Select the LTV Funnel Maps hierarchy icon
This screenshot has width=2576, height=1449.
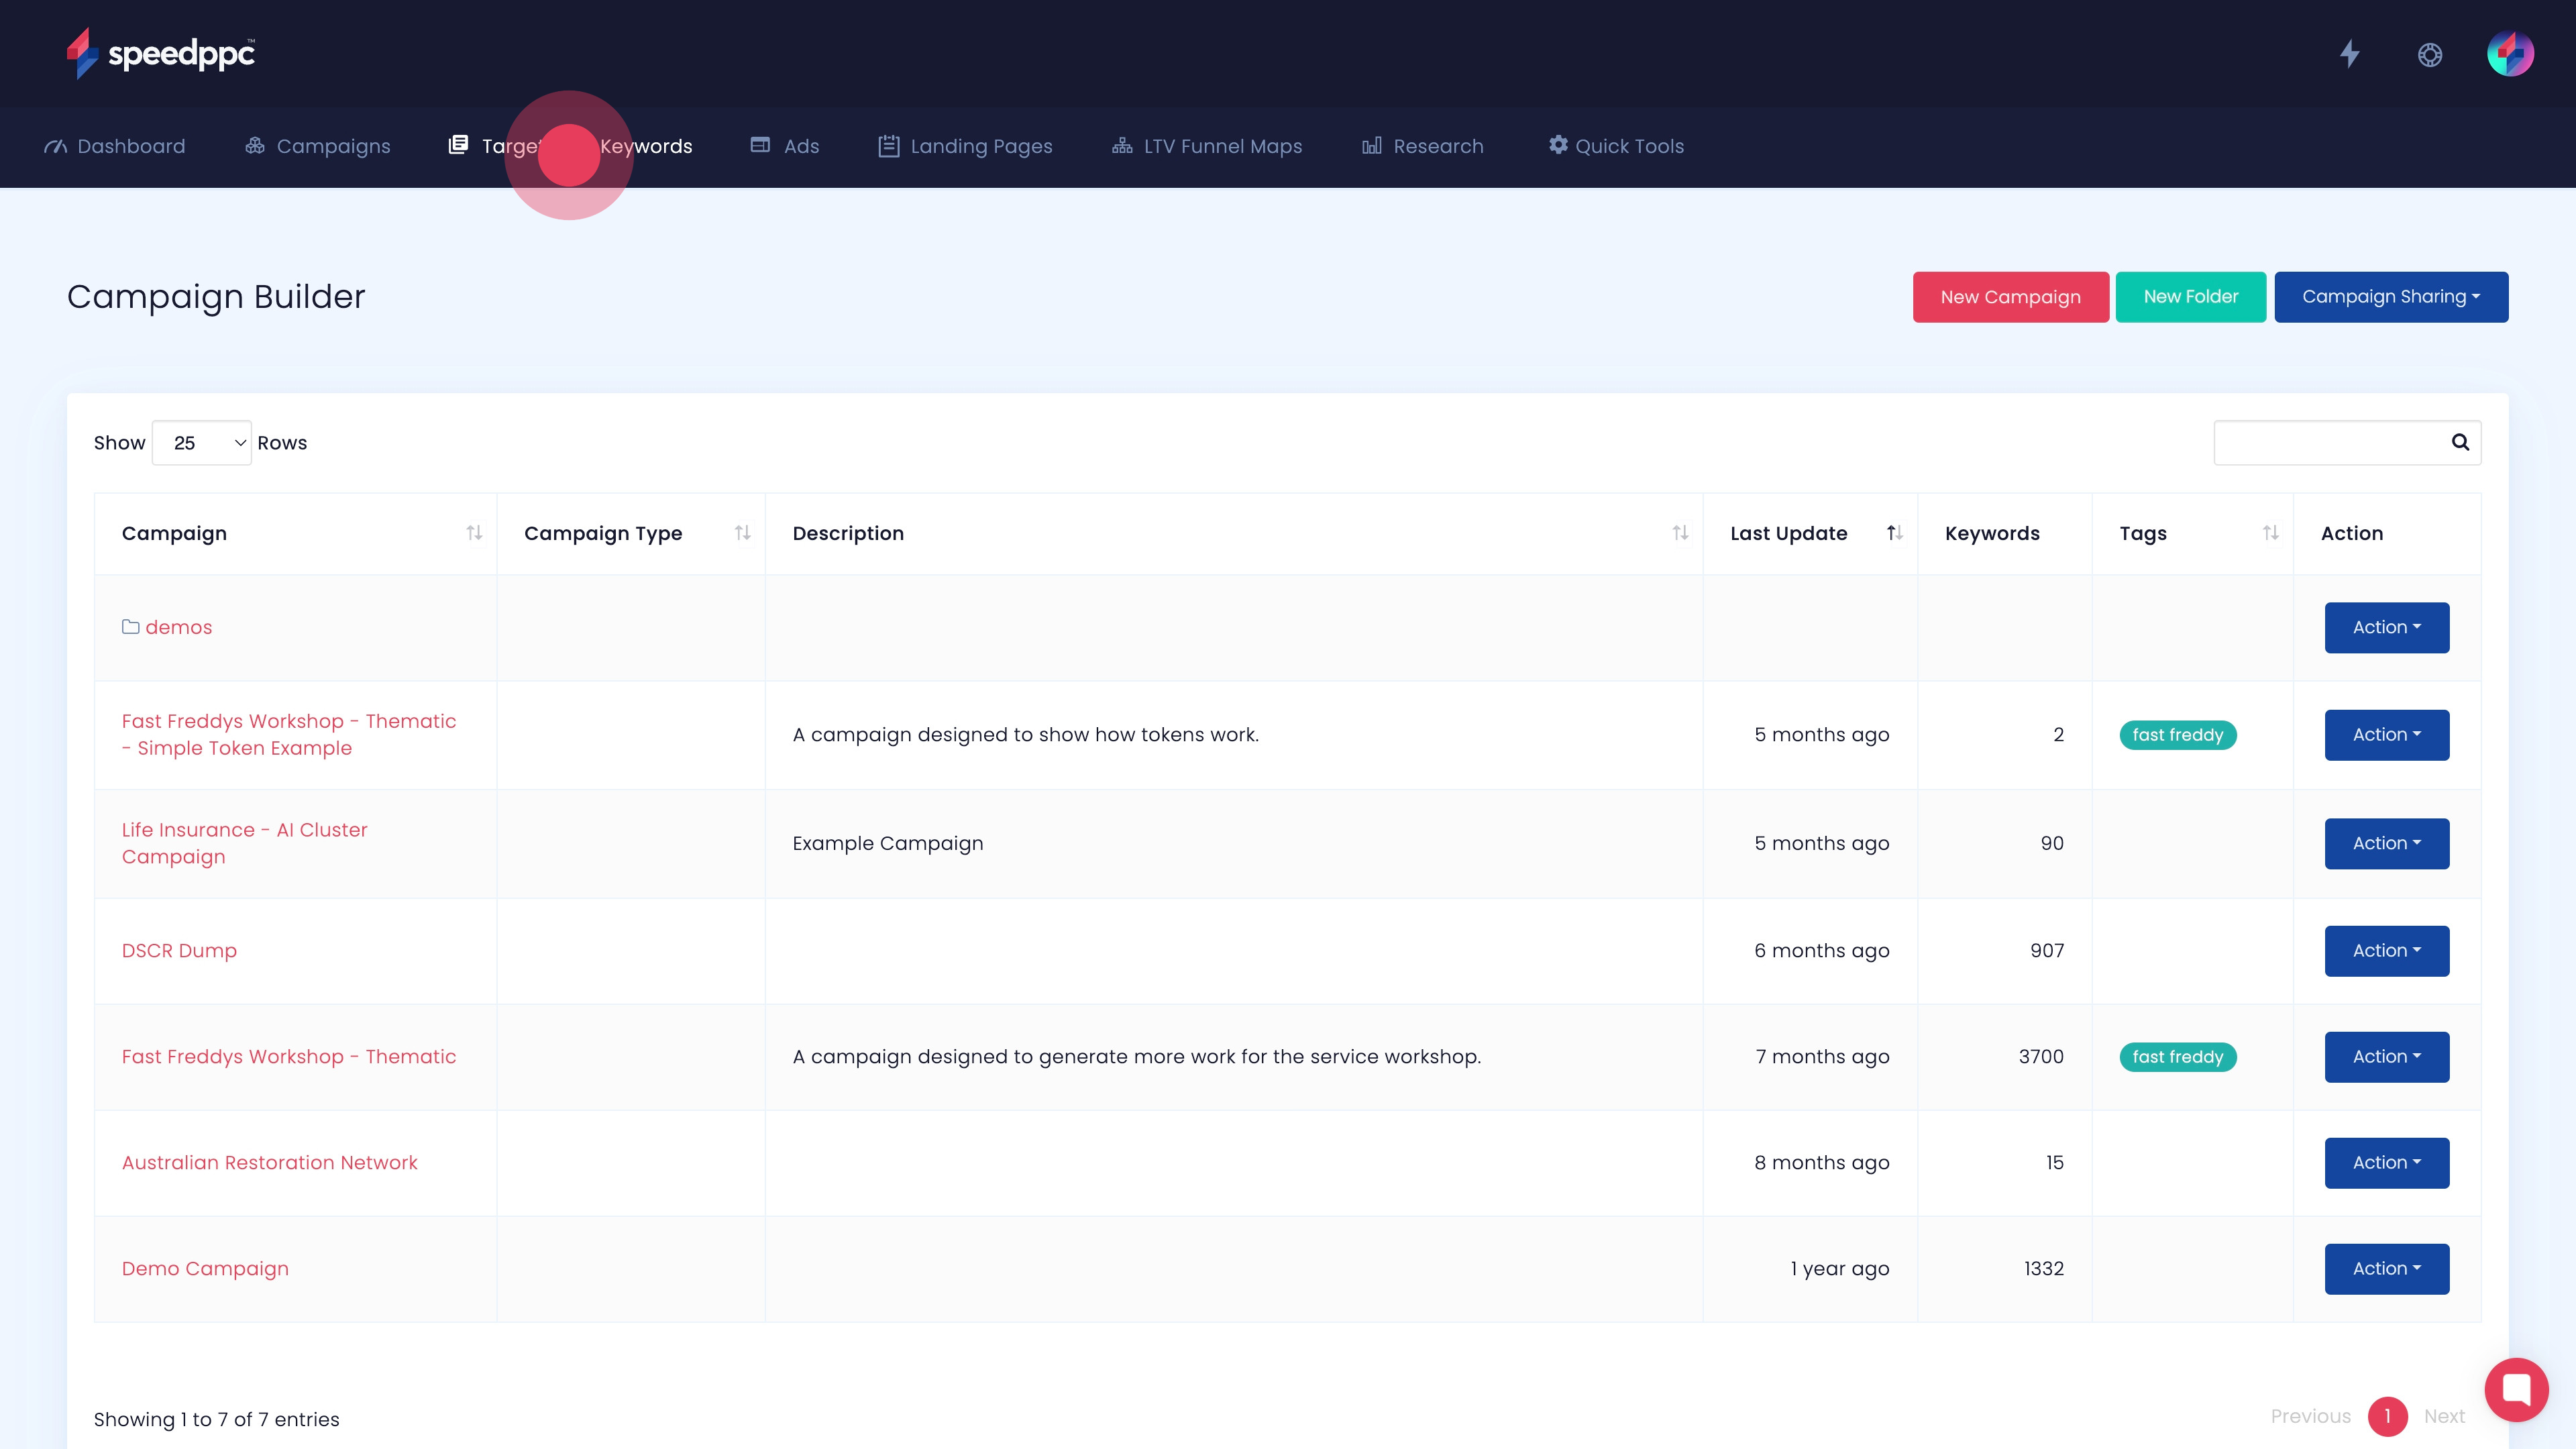pos(1121,146)
